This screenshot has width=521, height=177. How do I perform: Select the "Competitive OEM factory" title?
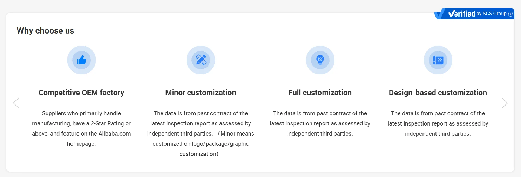[x=81, y=93]
